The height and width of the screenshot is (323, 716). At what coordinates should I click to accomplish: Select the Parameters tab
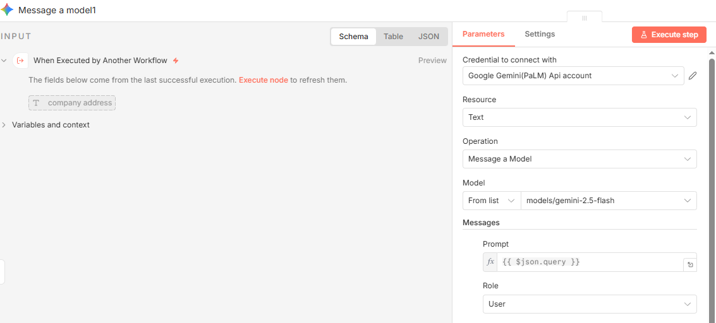pyautogui.click(x=483, y=34)
